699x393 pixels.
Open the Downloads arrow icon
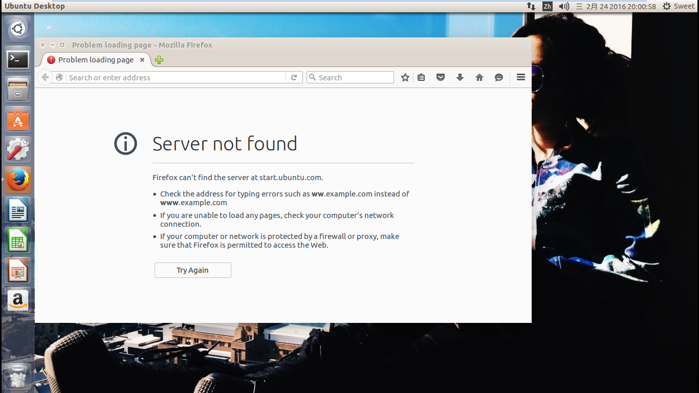coord(460,77)
